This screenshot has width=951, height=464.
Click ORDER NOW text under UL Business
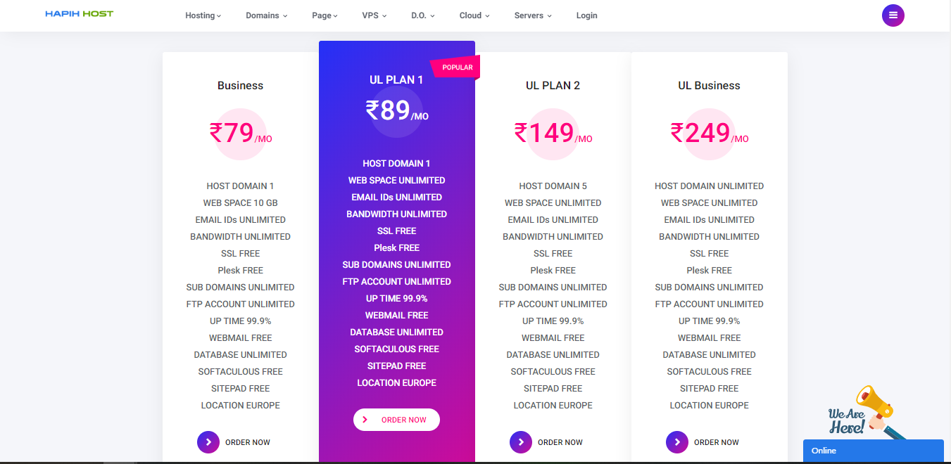tap(717, 442)
